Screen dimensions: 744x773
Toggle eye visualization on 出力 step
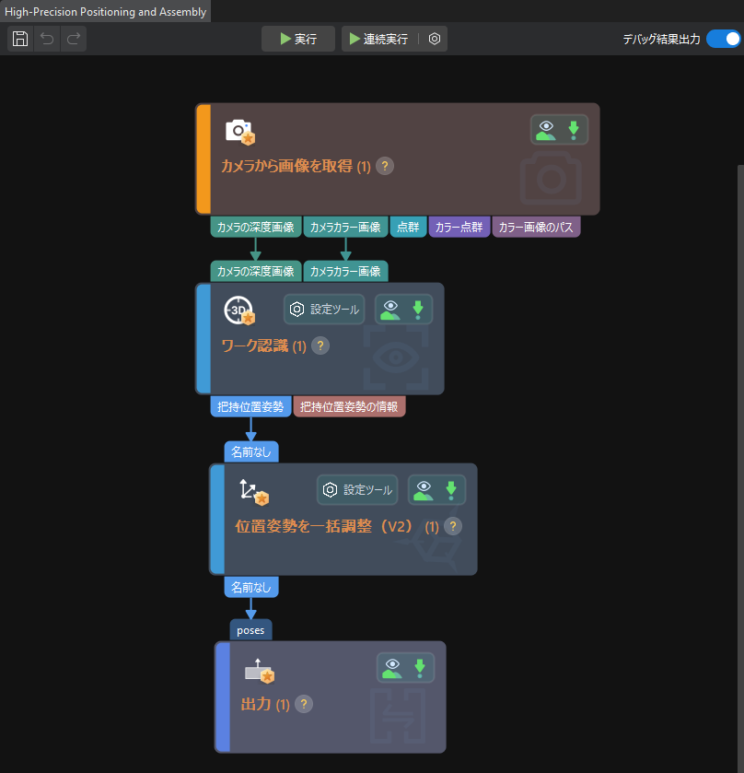[391, 668]
